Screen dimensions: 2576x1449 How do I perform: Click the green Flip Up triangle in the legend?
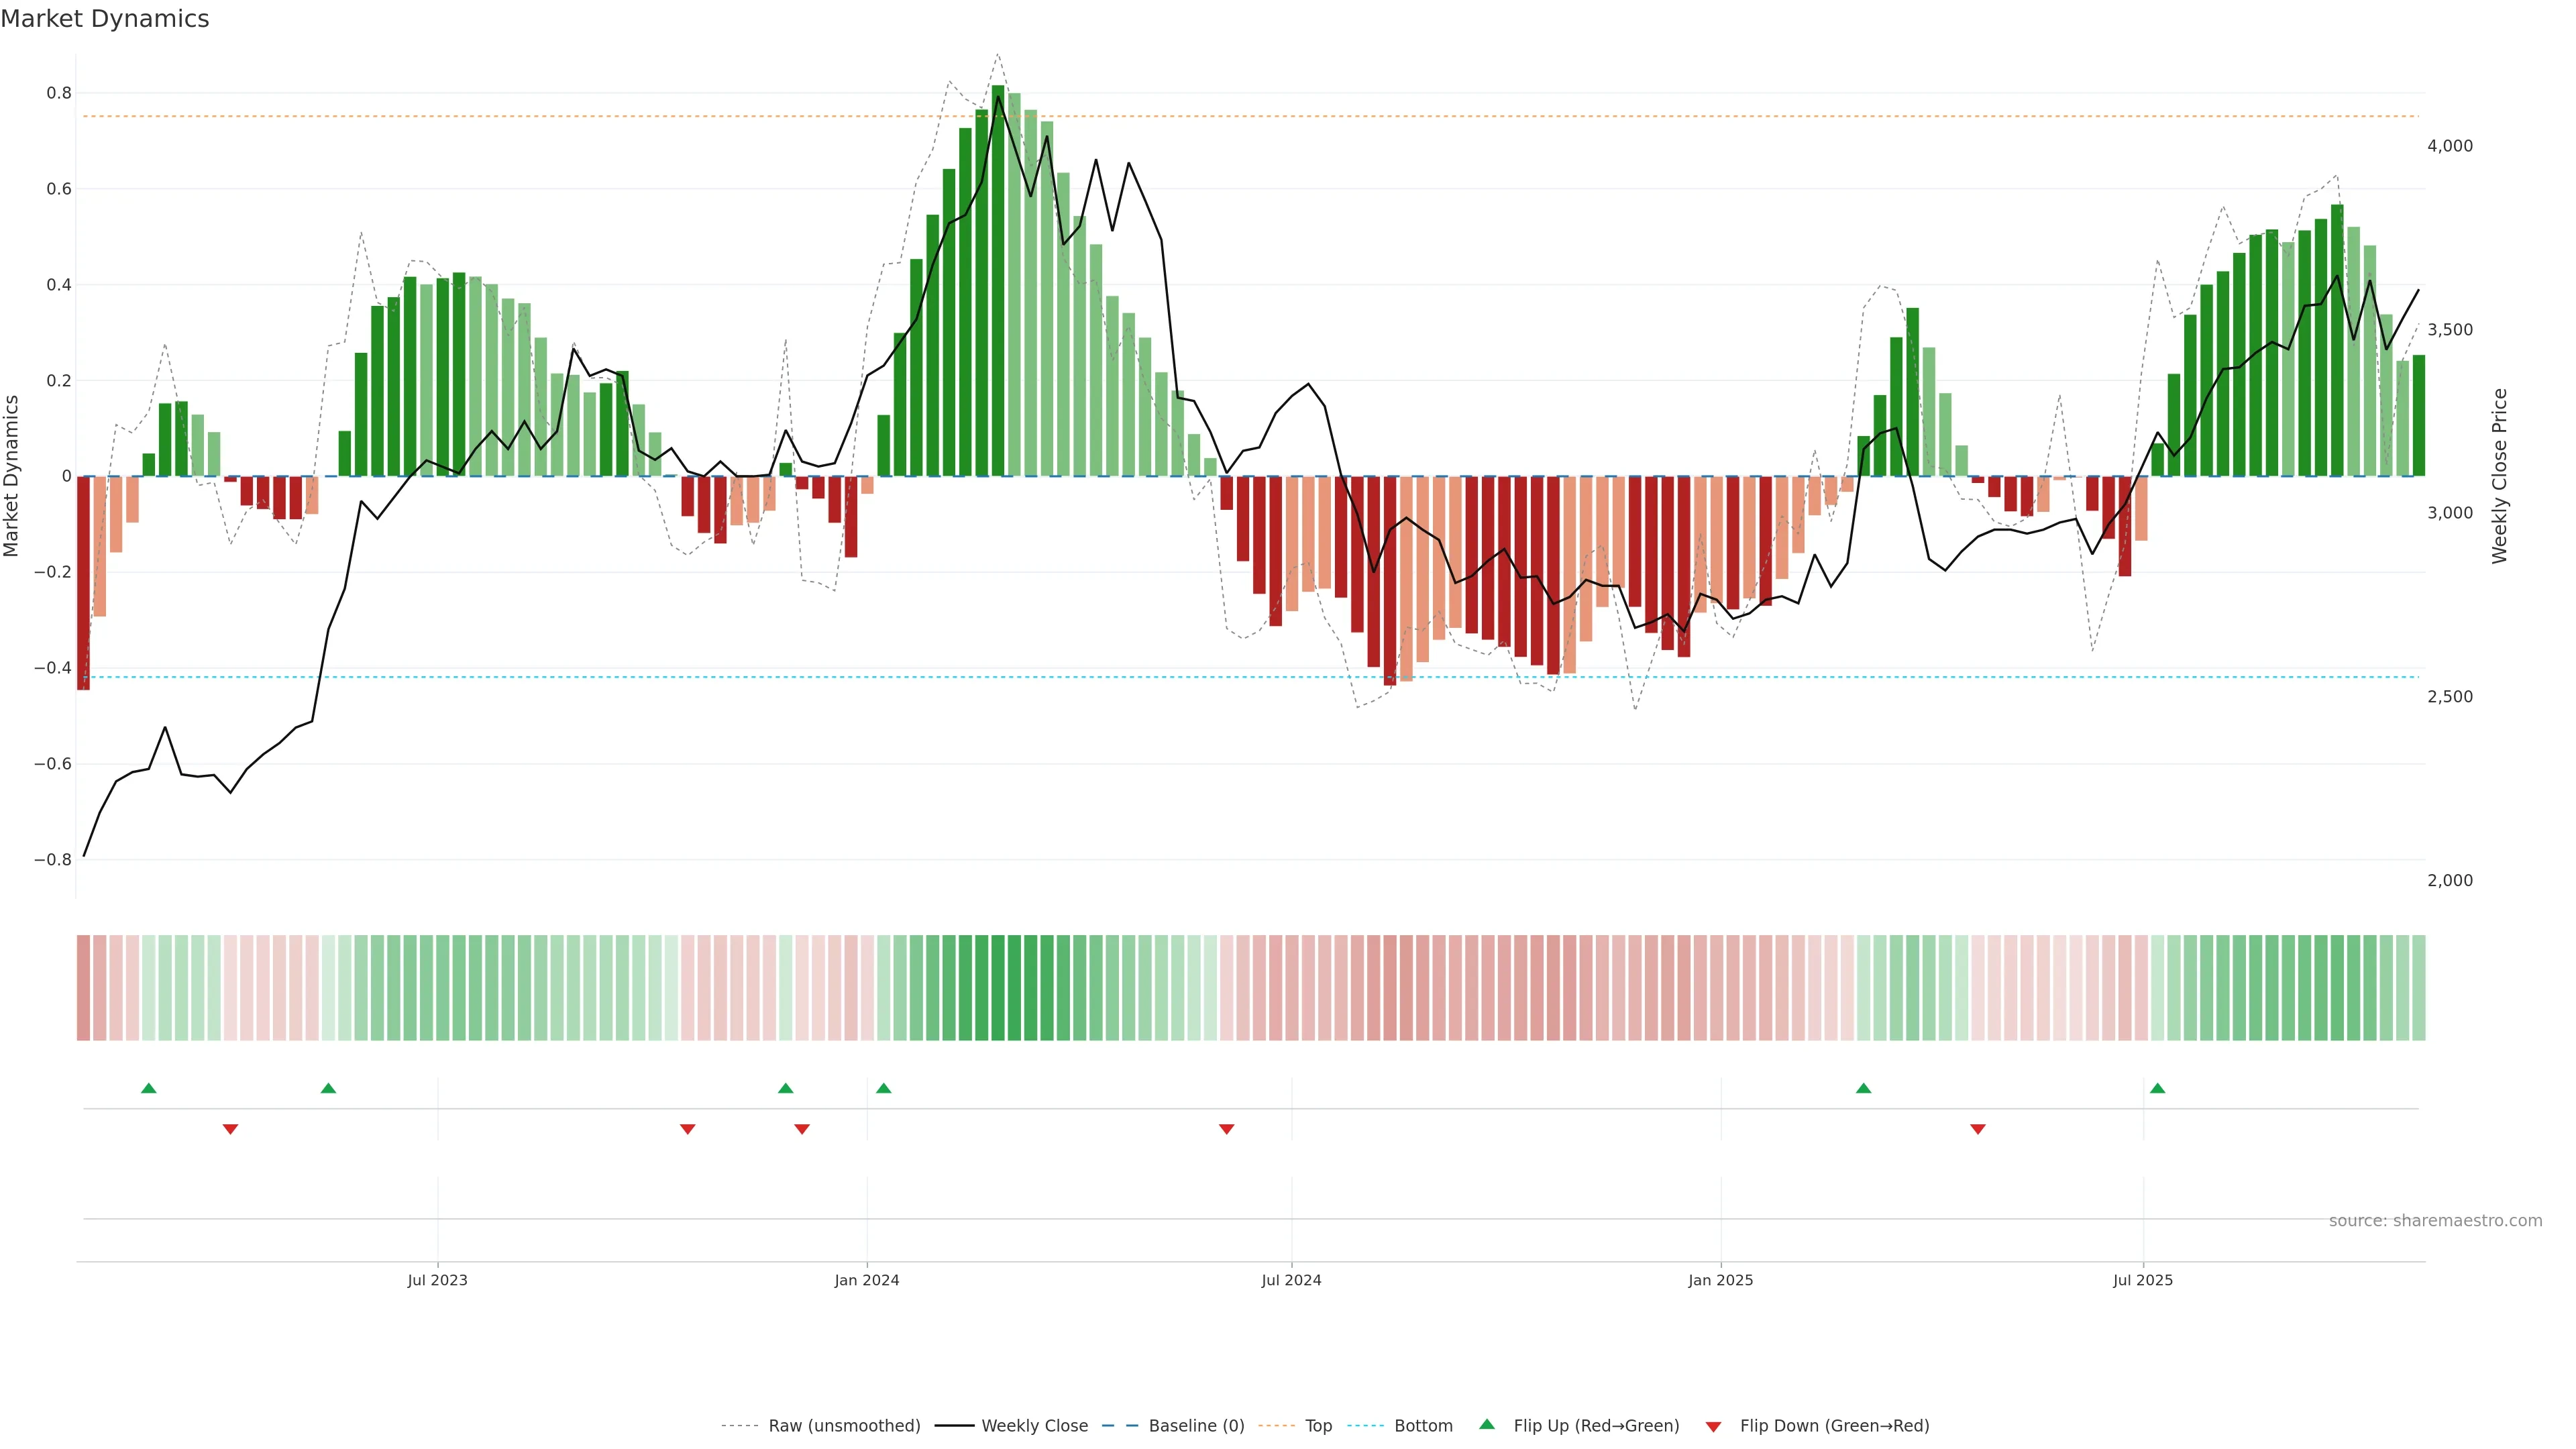1487,1424
